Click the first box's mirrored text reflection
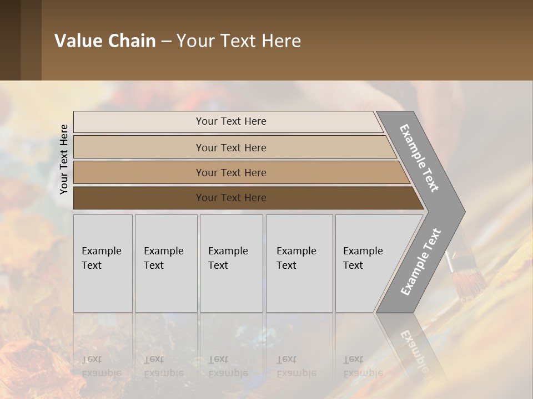Image resolution: width=533 pixels, height=399 pixels. [102, 366]
